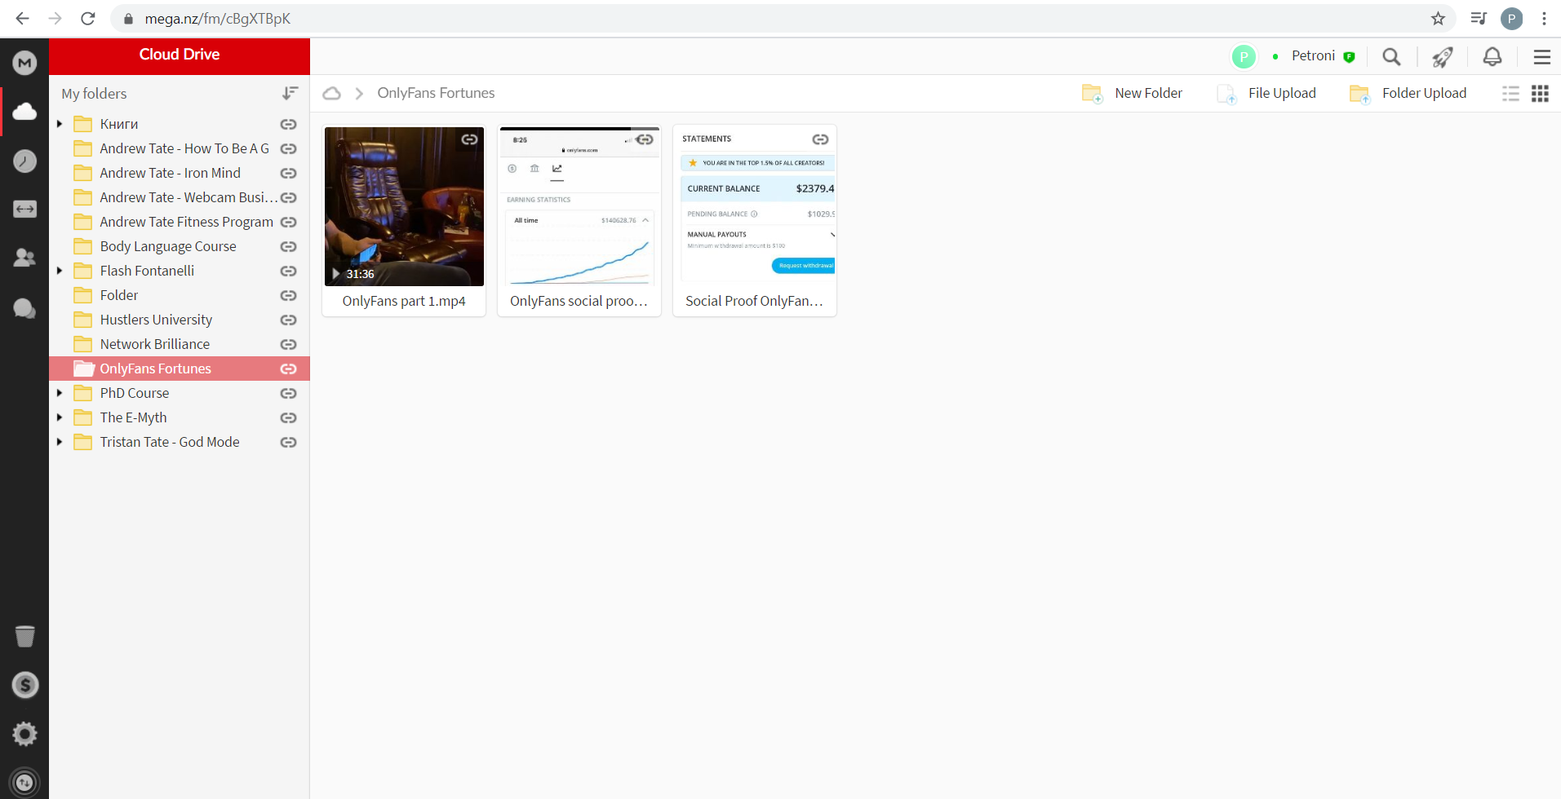Open the account balance dollar icon
Image resolution: width=1561 pixels, height=799 pixels.
[24, 685]
